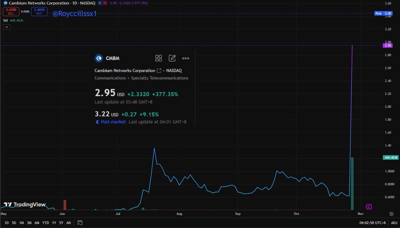Open the go-to-date calendar icon
Screen dimensions: 400x228
click(x=80, y=222)
